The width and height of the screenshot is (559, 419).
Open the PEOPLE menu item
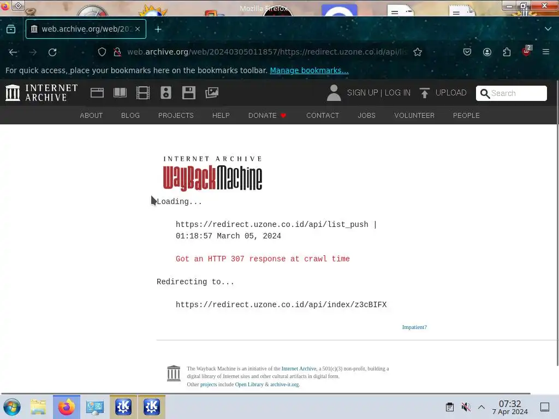[466, 116]
